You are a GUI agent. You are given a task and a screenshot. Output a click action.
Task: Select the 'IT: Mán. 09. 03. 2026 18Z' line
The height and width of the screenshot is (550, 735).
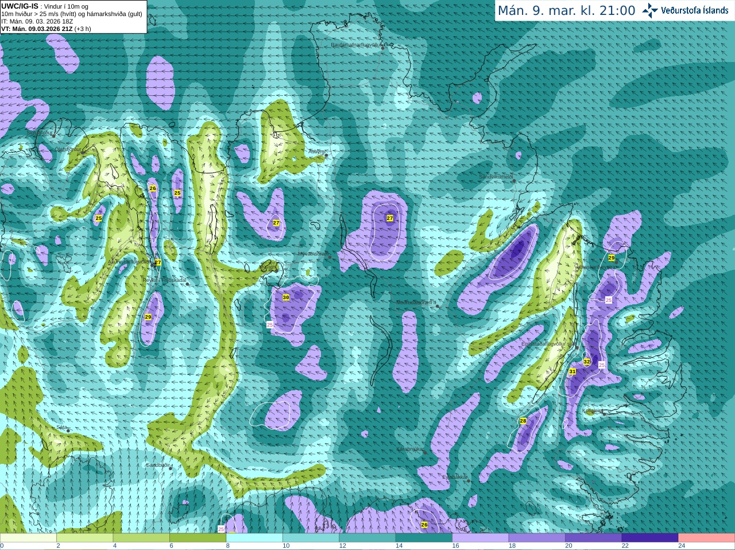37,21
